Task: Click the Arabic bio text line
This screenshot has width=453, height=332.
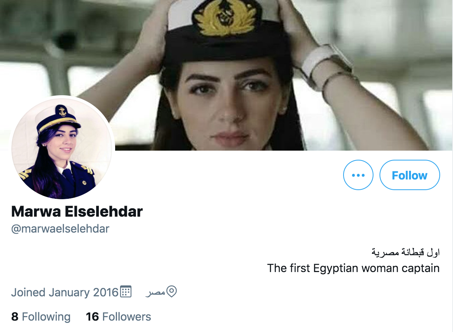Action: [x=406, y=252]
